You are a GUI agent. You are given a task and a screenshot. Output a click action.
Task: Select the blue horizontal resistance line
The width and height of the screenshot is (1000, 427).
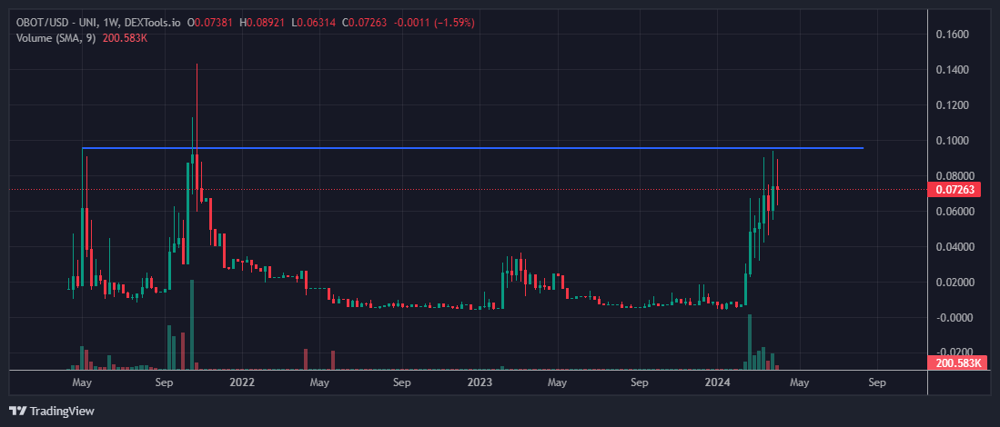pyautogui.click(x=472, y=148)
